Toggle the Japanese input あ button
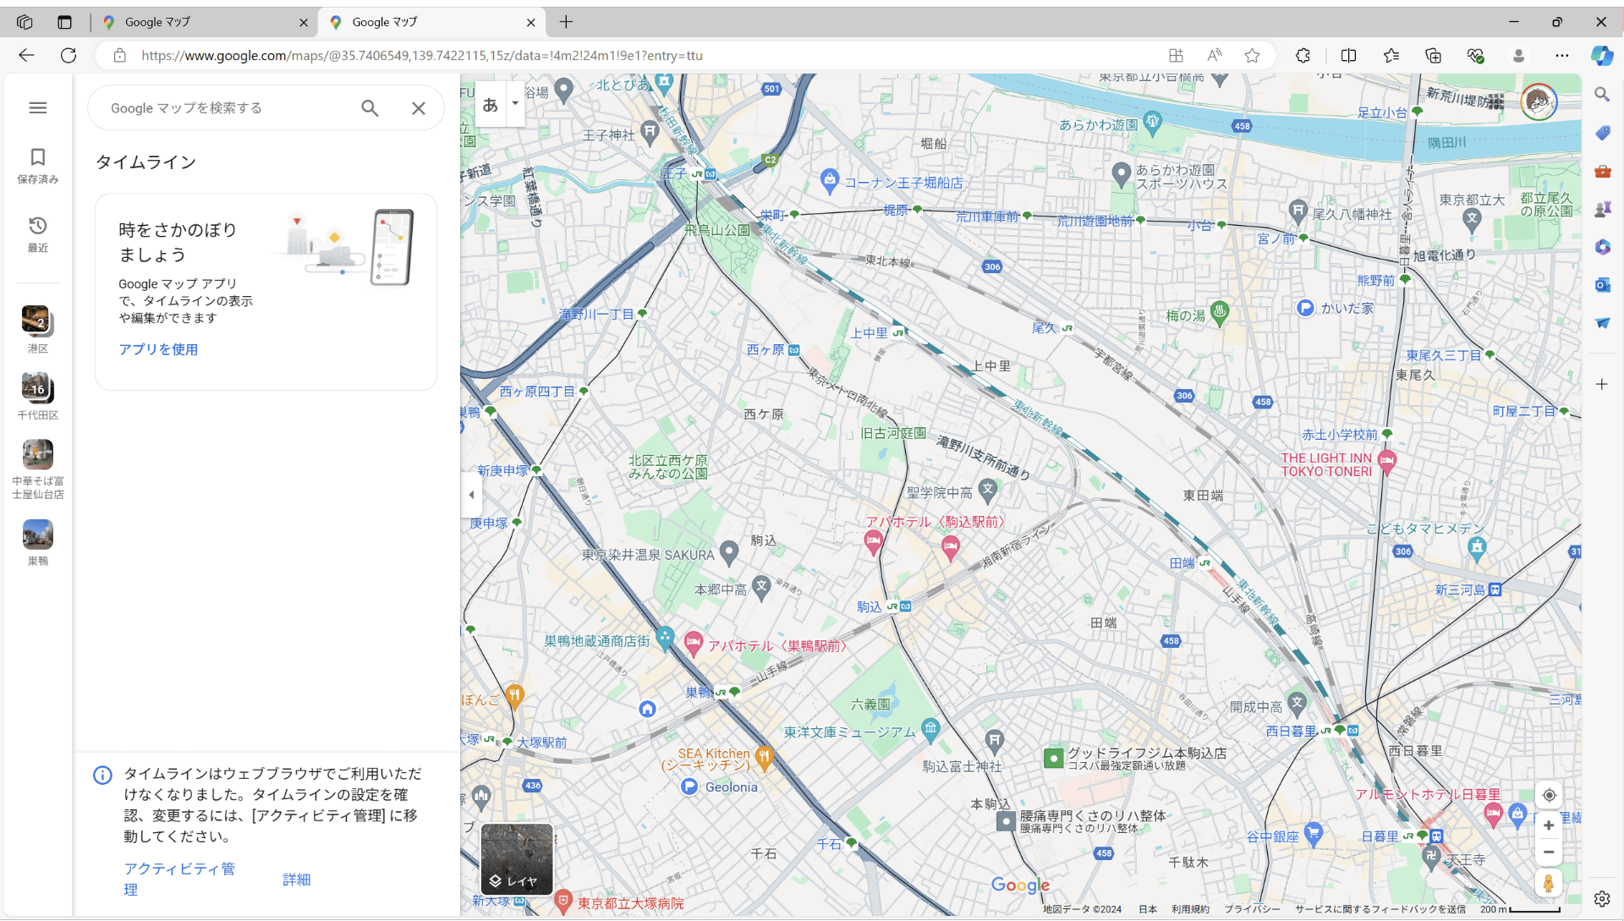The width and height of the screenshot is (1624, 921). [x=490, y=104]
